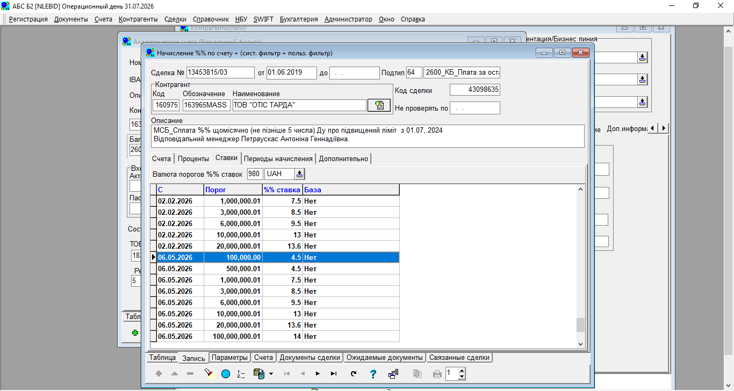The image size is (734, 391).
Task: Increase the print copies stepper
Action: [462, 371]
